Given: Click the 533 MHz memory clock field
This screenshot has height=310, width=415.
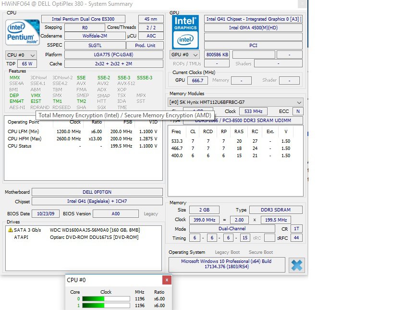Looking at the screenshot, I should tap(253, 111).
